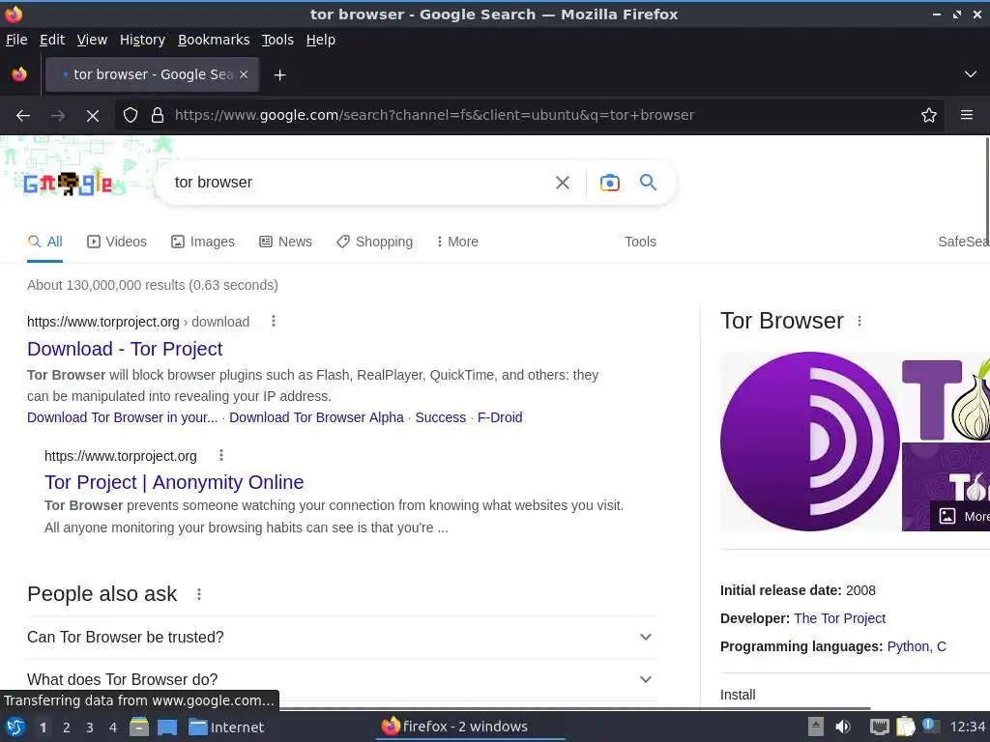
Task: Open the search Tools button
Action: 640,242
